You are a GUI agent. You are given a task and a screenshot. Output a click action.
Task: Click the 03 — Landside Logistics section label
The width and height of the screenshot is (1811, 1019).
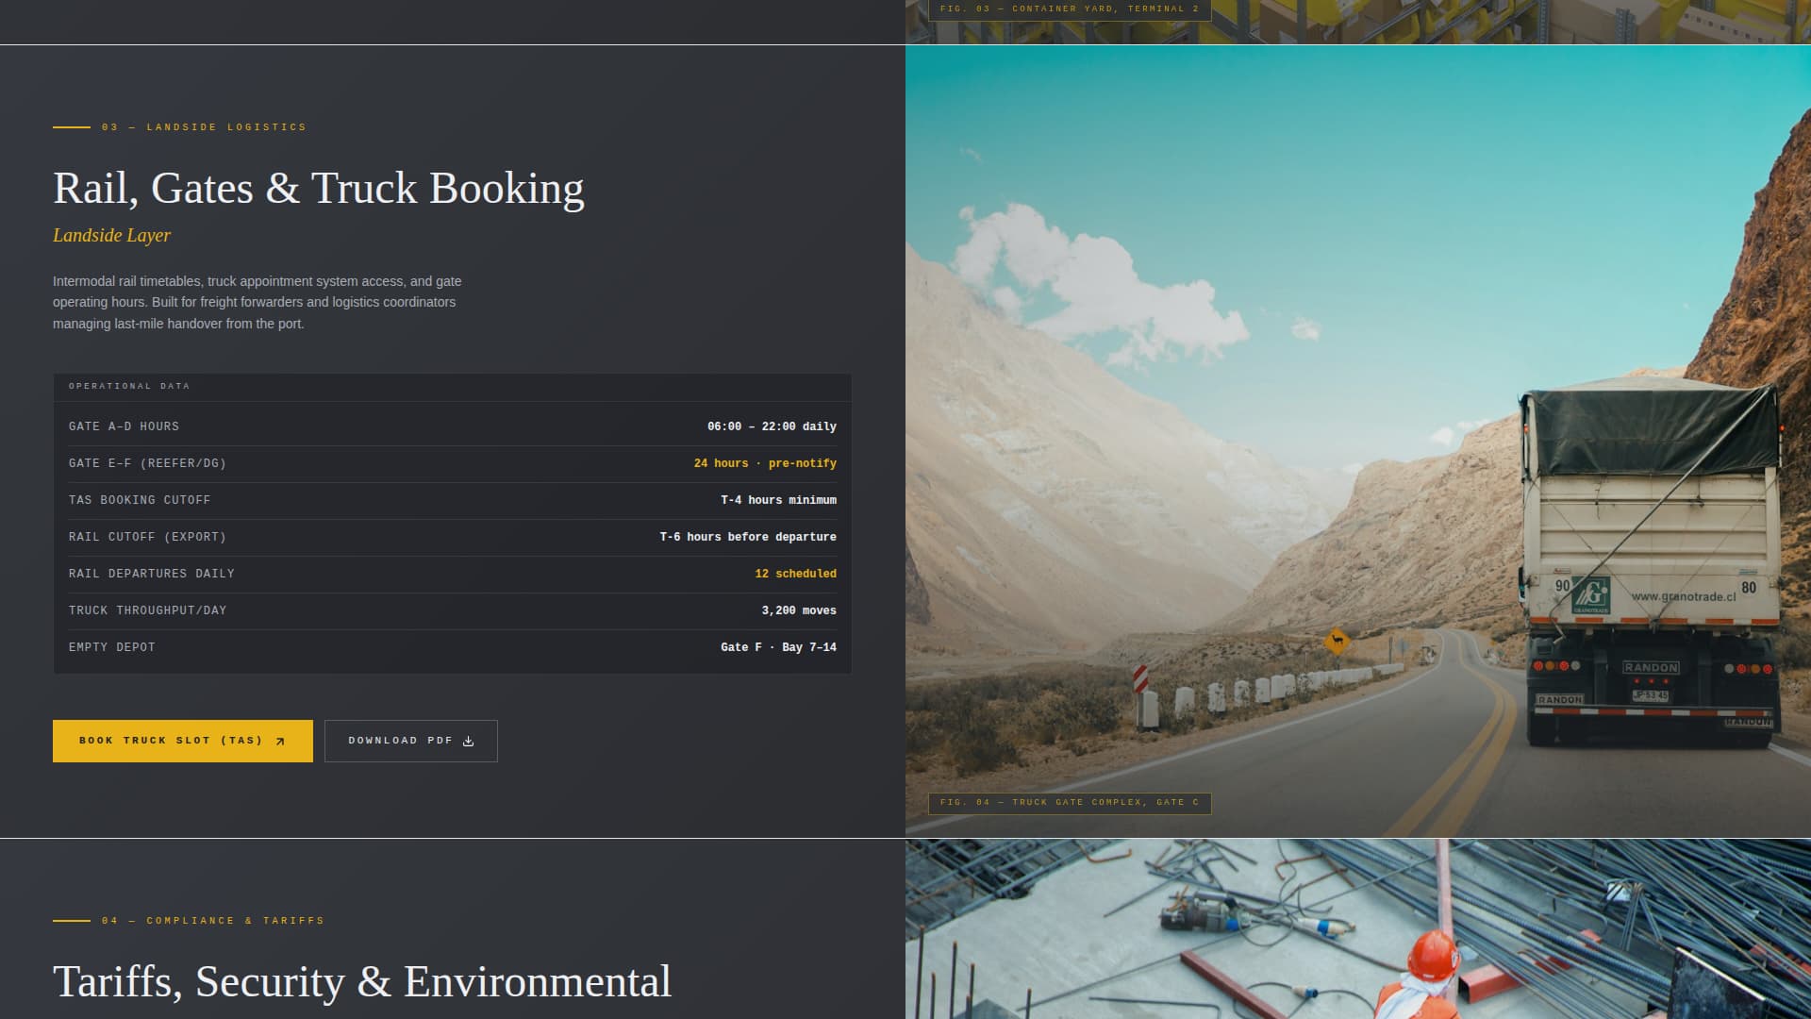pyautogui.click(x=203, y=127)
